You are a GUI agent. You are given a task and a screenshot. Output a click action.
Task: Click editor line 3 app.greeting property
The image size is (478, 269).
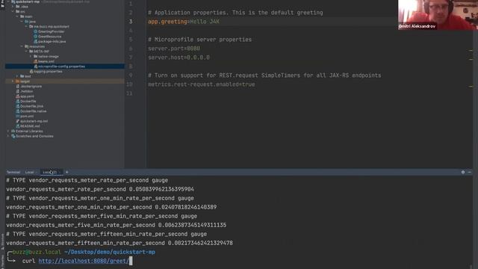pos(184,22)
